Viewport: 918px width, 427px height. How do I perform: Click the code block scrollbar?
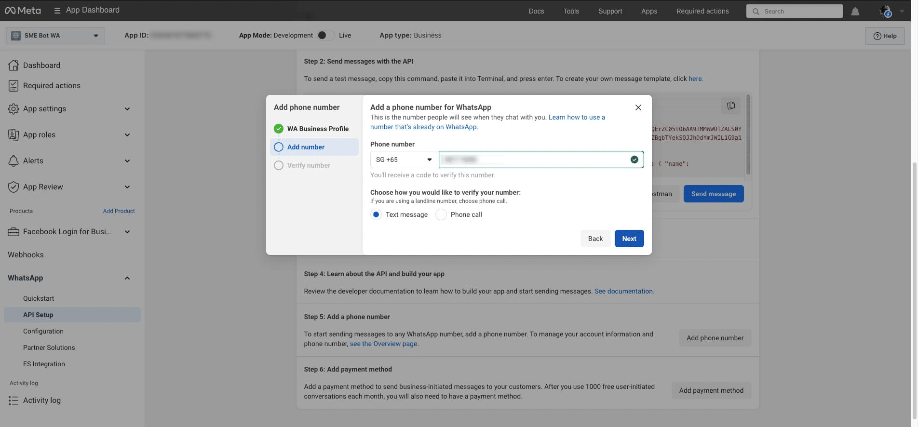point(748,134)
